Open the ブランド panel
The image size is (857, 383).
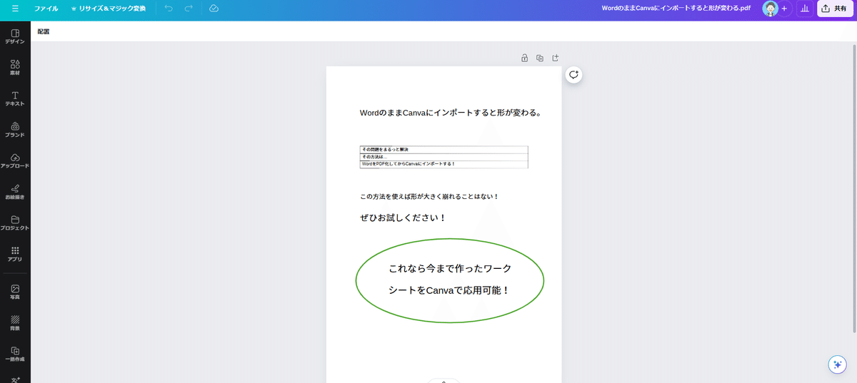pyautogui.click(x=15, y=129)
